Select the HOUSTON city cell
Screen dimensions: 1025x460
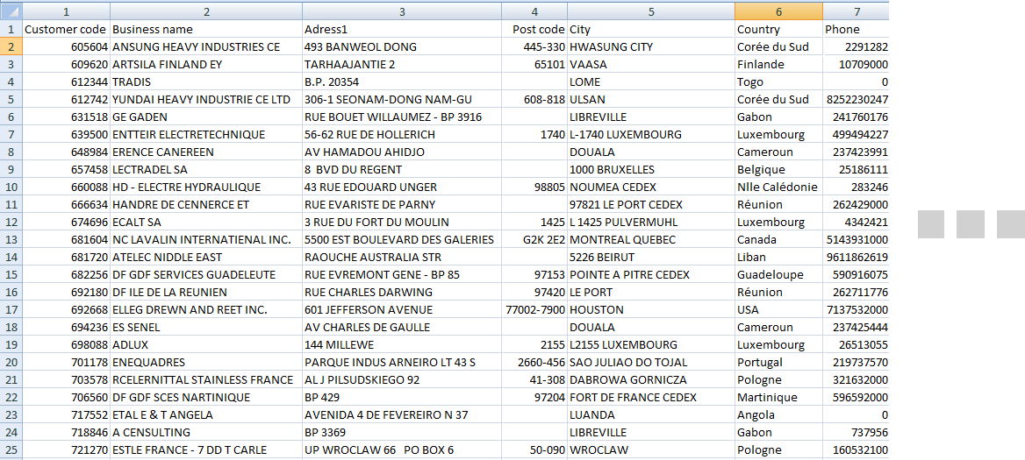click(651, 309)
